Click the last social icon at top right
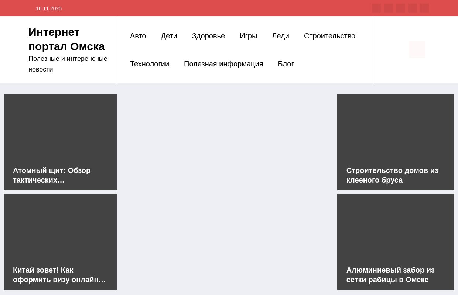Screen dimensions: 458x295 click(424, 8)
